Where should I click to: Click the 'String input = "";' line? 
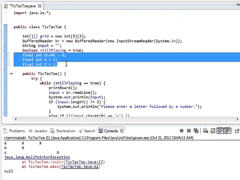pos(42,45)
